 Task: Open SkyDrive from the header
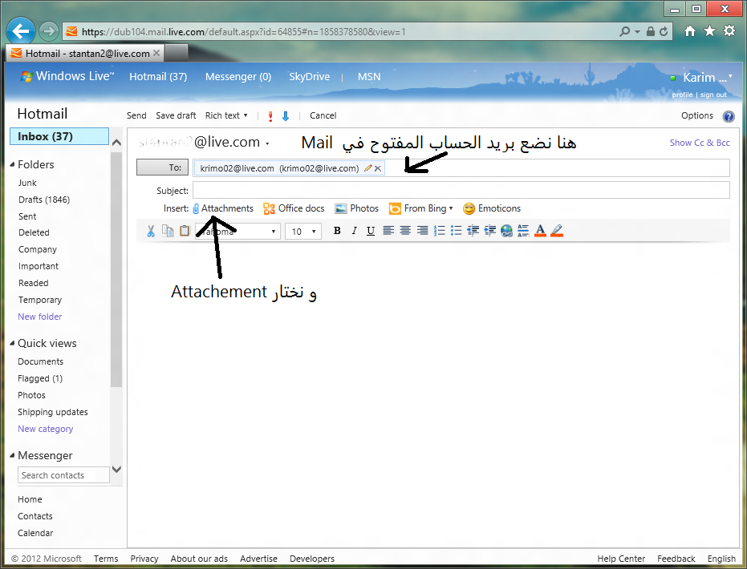309,77
